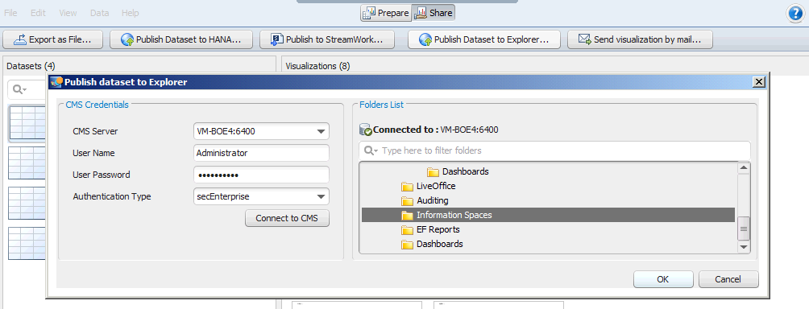Click the folder filter search field

pos(554,150)
